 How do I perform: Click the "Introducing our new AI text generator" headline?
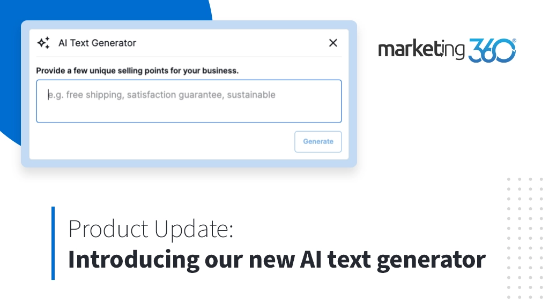click(x=277, y=260)
